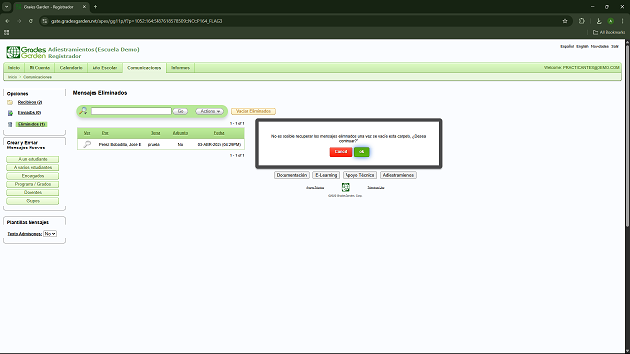The width and height of the screenshot is (630, 354).
Task: Click the Vaciar Eliminados button
Action: (253, 111)
